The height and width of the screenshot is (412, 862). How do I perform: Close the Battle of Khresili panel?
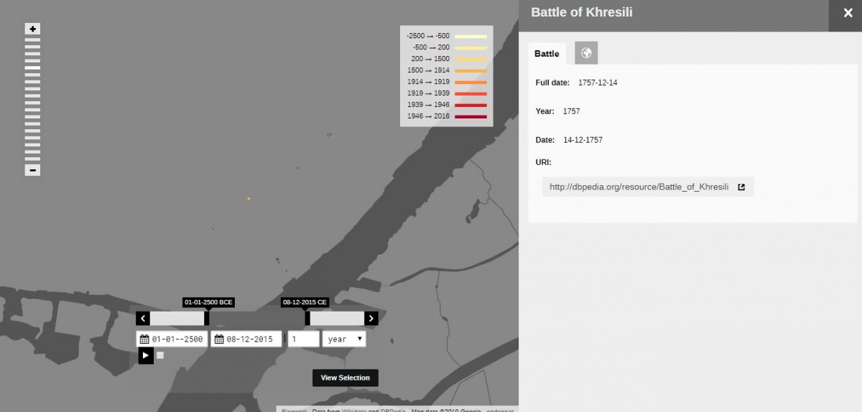848,13
